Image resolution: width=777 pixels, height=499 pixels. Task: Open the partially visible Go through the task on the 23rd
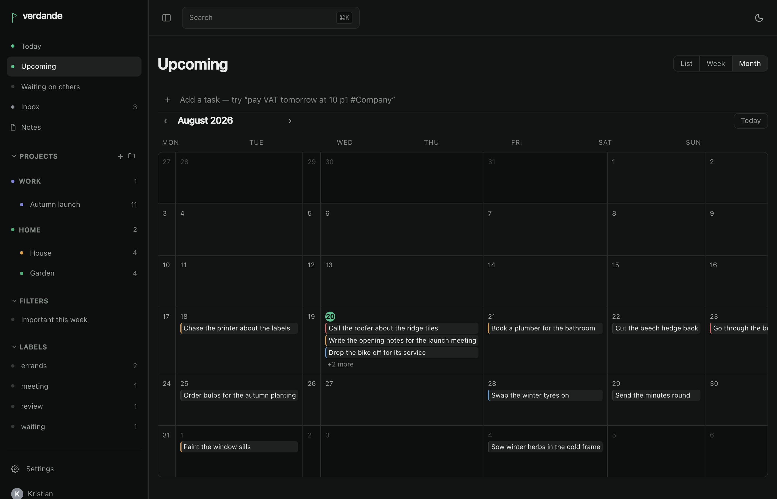[739, 328]
